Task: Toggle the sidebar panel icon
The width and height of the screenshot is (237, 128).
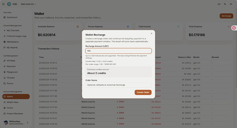Action: point(3,4)
